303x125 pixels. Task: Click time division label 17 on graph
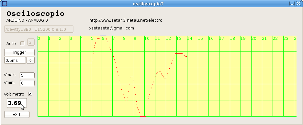(x=222, y=39)
